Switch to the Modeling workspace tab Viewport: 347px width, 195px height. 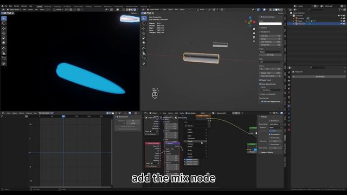(x=48, y=6)
